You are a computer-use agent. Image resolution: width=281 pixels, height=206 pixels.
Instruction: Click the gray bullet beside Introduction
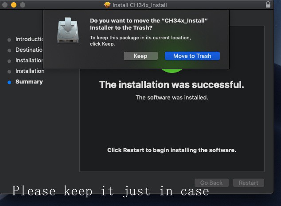click(x=9, y=40)
